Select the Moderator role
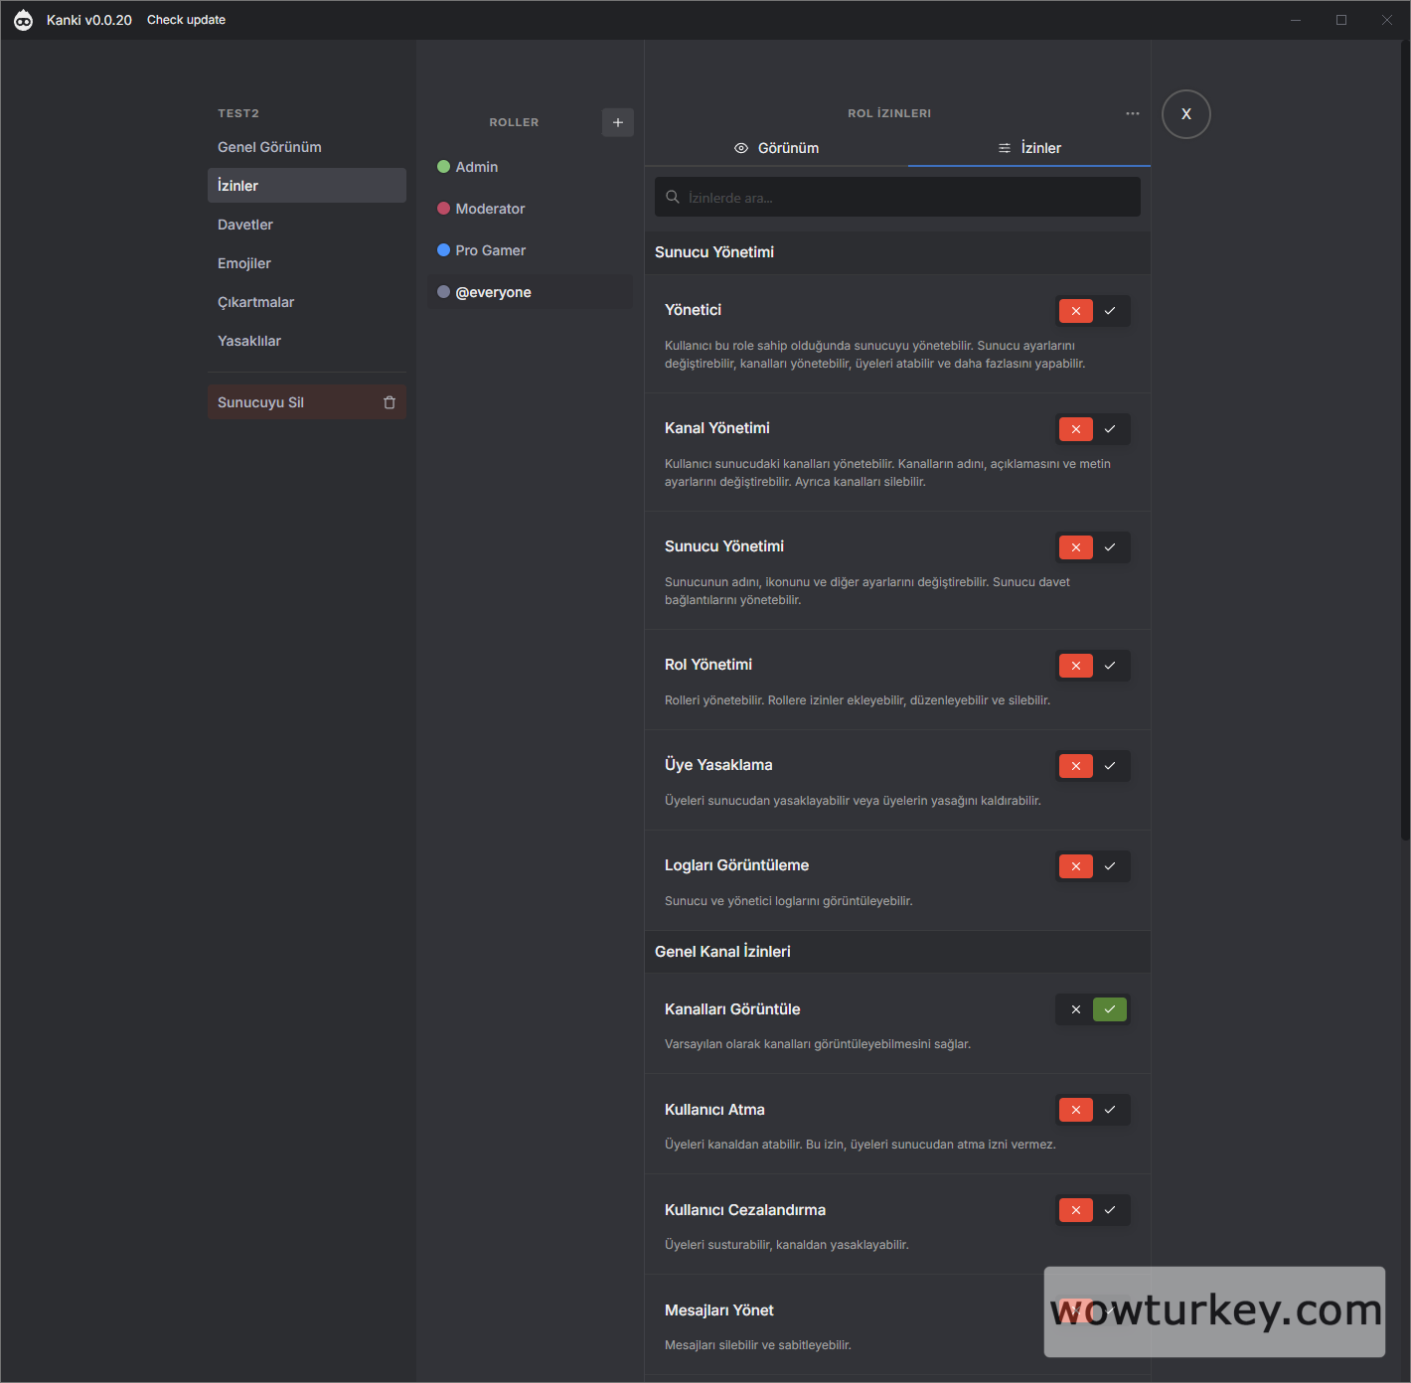Viewport: 1411px width, 1383px height. coord(490,209)
